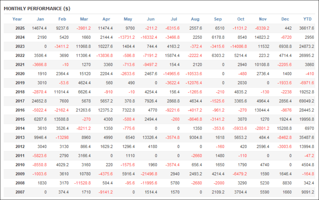Sort by the Jan column header
The width and height of the screenshot is (319, 200).
40,19
